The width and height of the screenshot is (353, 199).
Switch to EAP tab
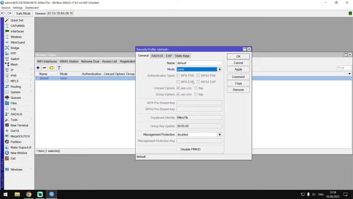(169, 56)
